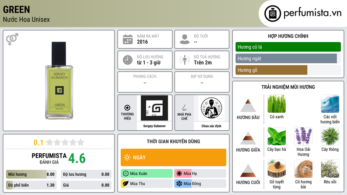The width and height of the screenshot is (347, 195).
Task: Select the Mùa Hạ season tag
Action: 200,174
